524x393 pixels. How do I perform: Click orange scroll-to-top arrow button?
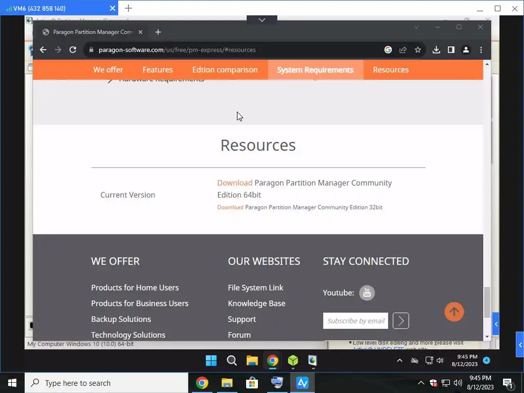coord(454,312)
